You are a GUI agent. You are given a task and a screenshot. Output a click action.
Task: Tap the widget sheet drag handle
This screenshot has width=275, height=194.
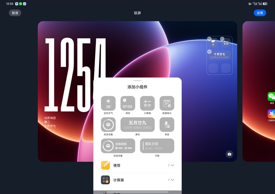(x=137, y=80)
